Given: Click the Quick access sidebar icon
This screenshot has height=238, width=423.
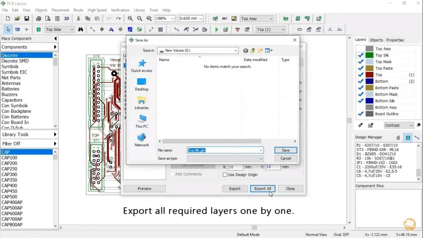Looking at the screenshot, I should click(142, 66).
